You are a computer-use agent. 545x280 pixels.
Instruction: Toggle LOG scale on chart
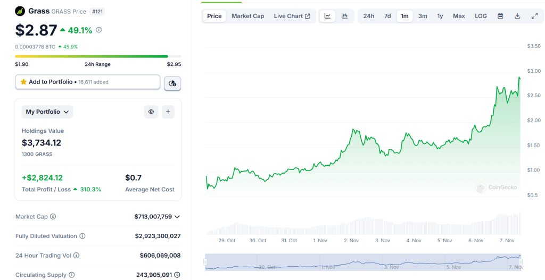[481, 16]
